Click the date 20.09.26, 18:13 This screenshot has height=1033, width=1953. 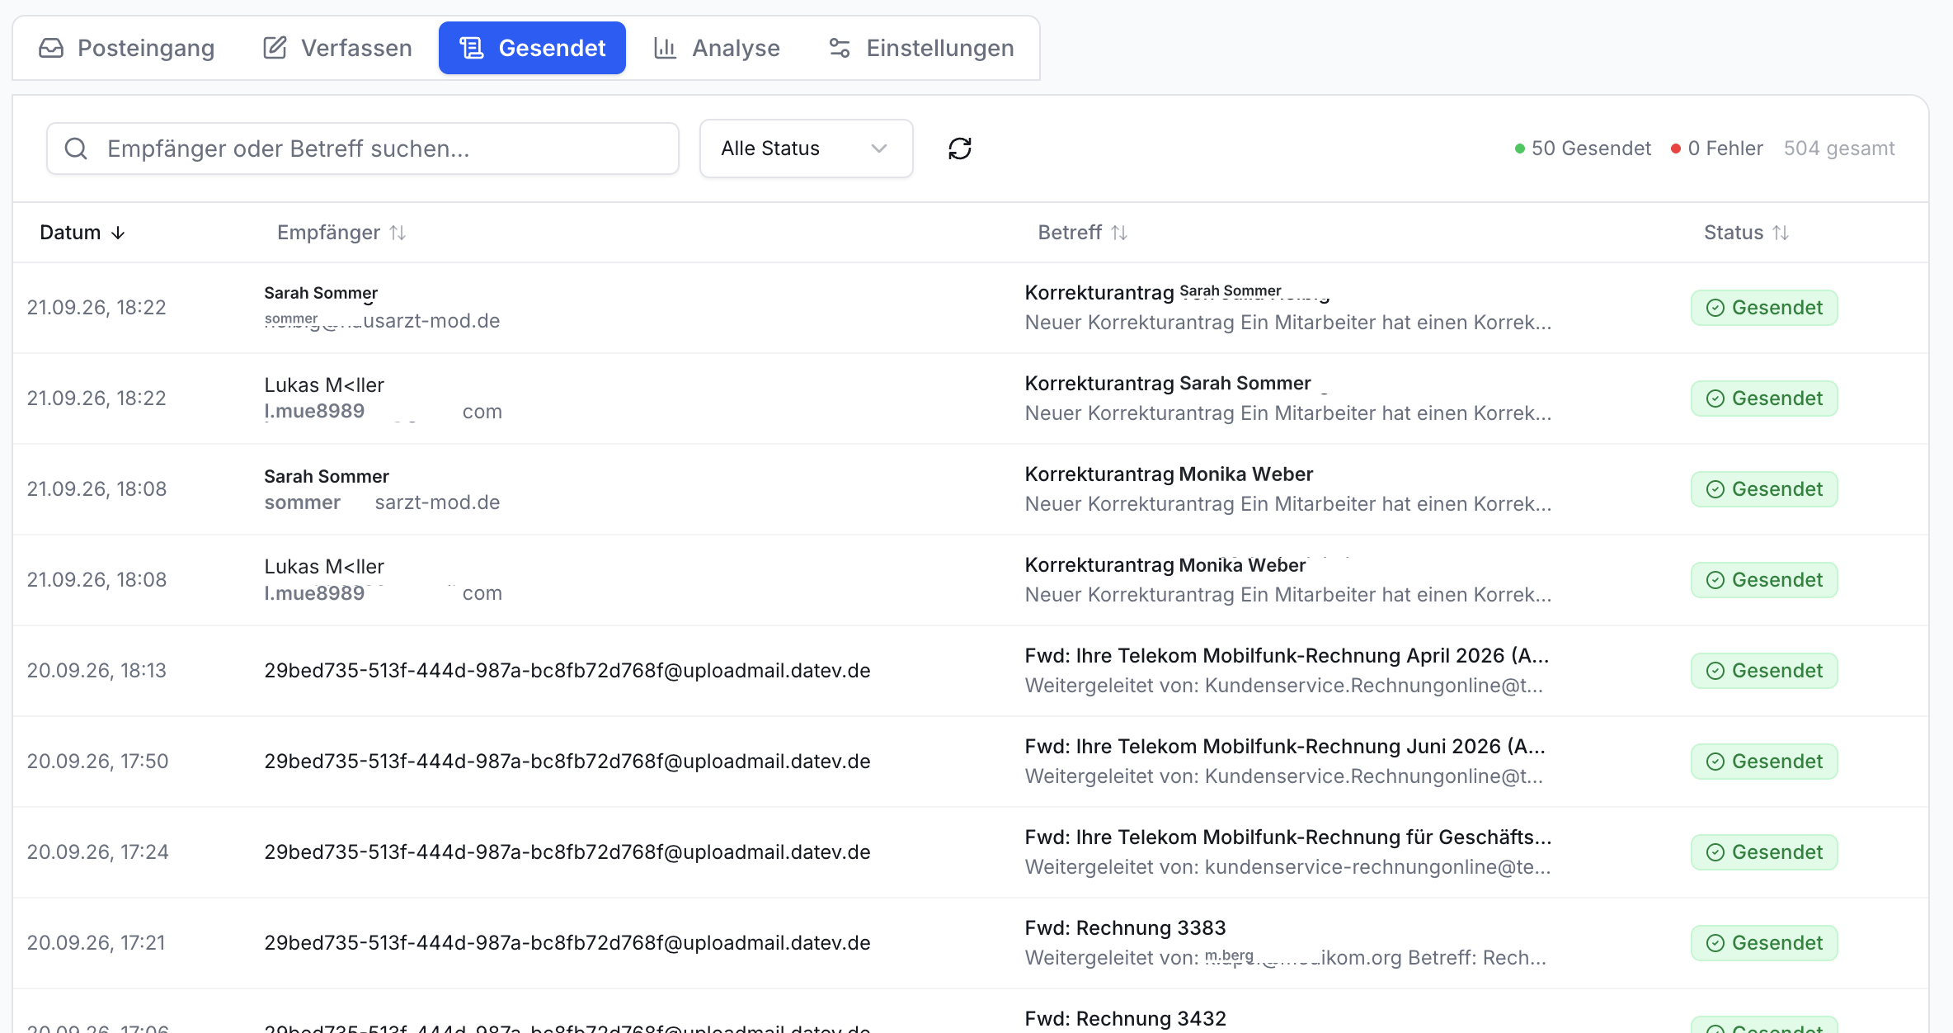pos(96,671)
